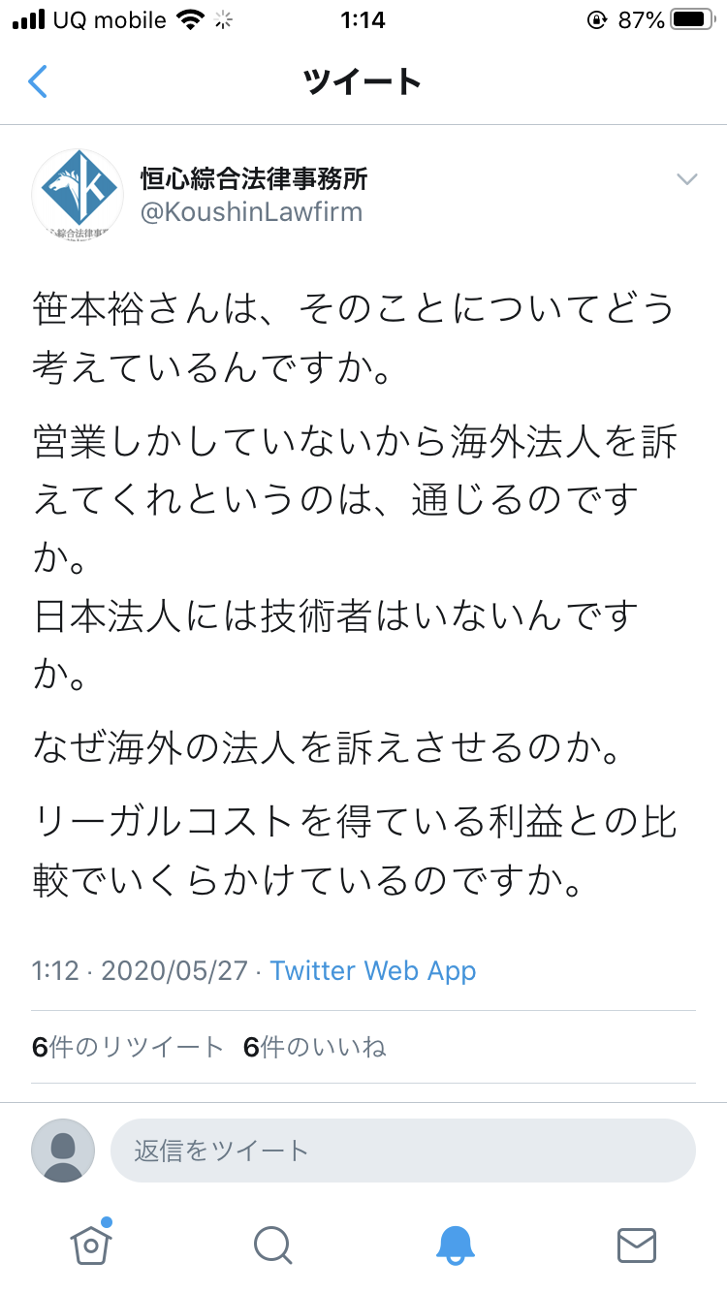Tap the back arrow icon

pos(38,81)
